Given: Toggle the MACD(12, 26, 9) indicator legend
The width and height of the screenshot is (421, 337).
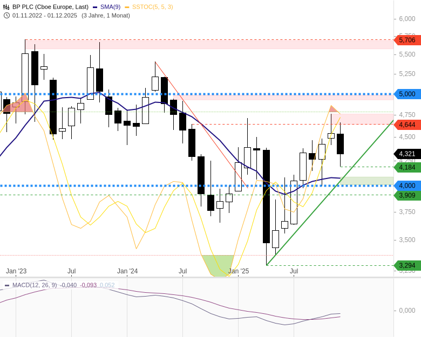Looking at the screenshot, I should (31, 285).
